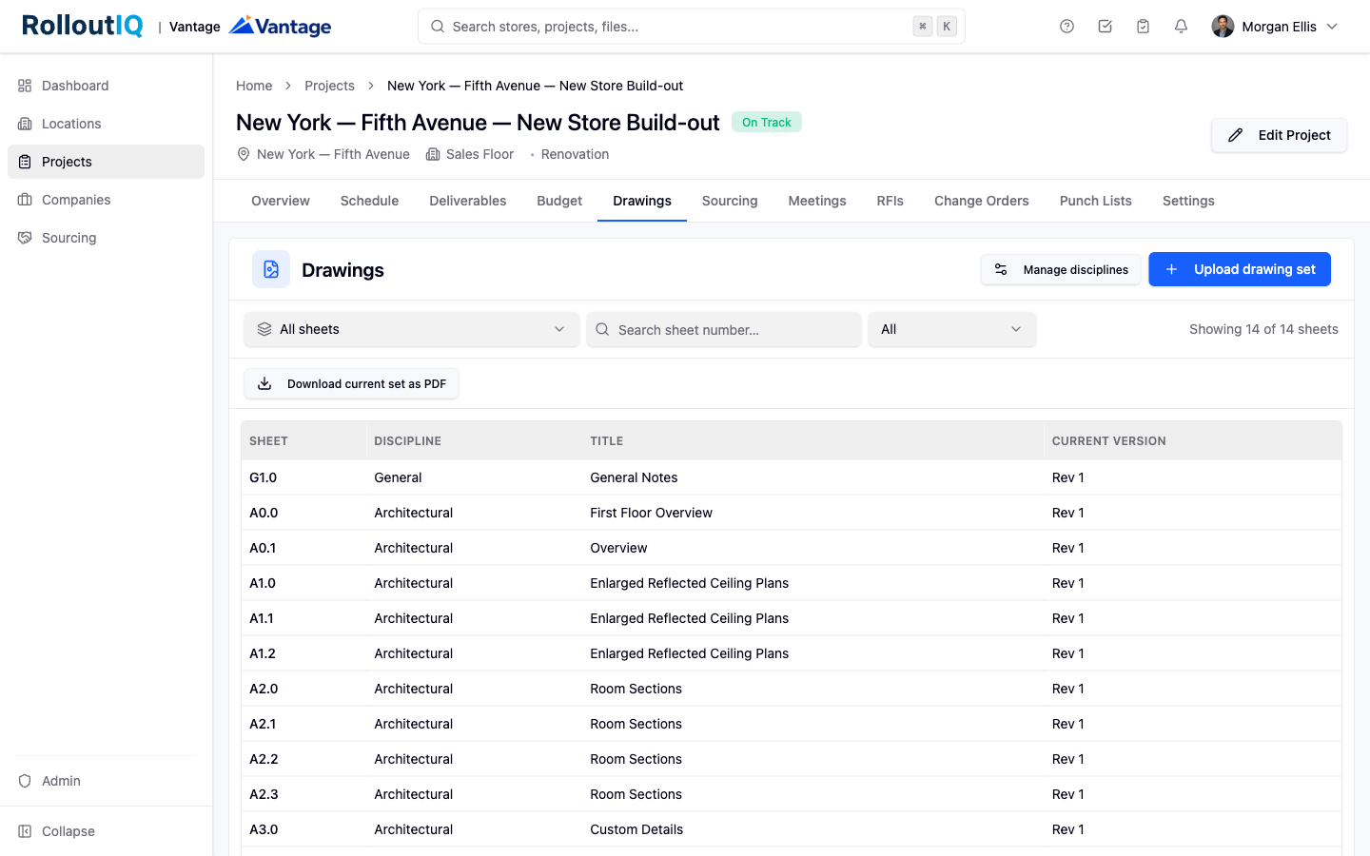Click the Edit Project button

tap(1279, 135)
